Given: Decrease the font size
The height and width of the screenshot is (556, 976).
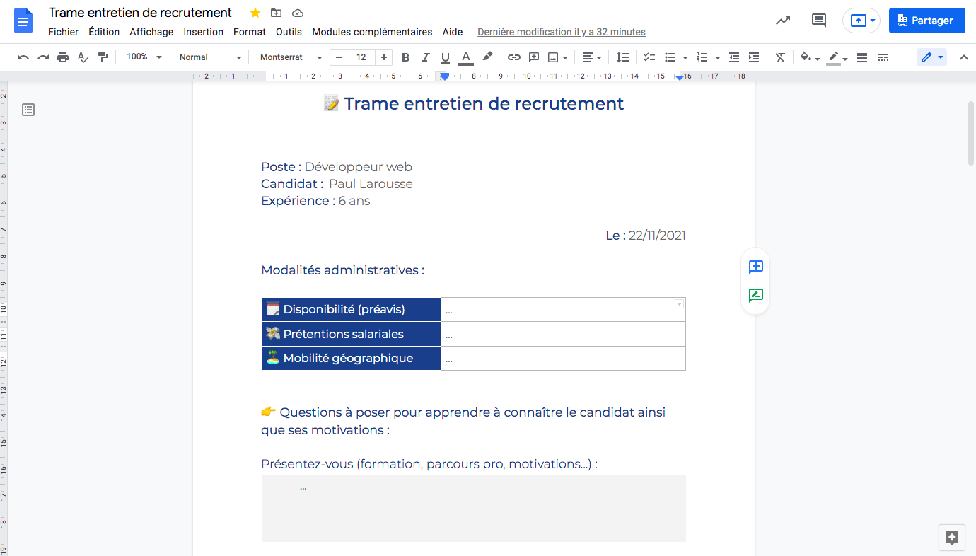Looking at the screenshot, I should 339,57.
